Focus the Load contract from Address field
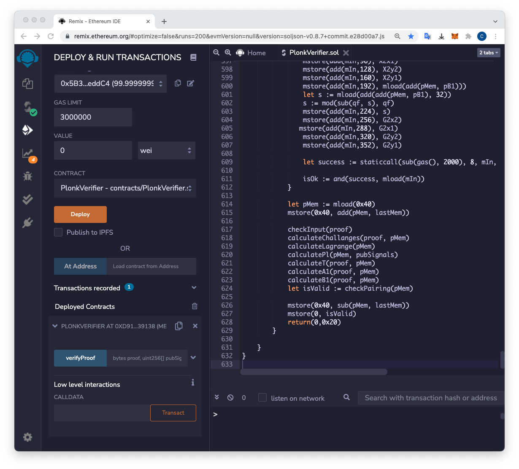The height and width of the screenshot is (469, 519). pos(151,266)
